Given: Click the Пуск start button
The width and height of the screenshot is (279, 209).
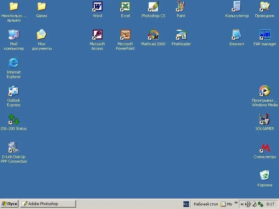Looking at the screenshot, I should (x=9, y=204).
